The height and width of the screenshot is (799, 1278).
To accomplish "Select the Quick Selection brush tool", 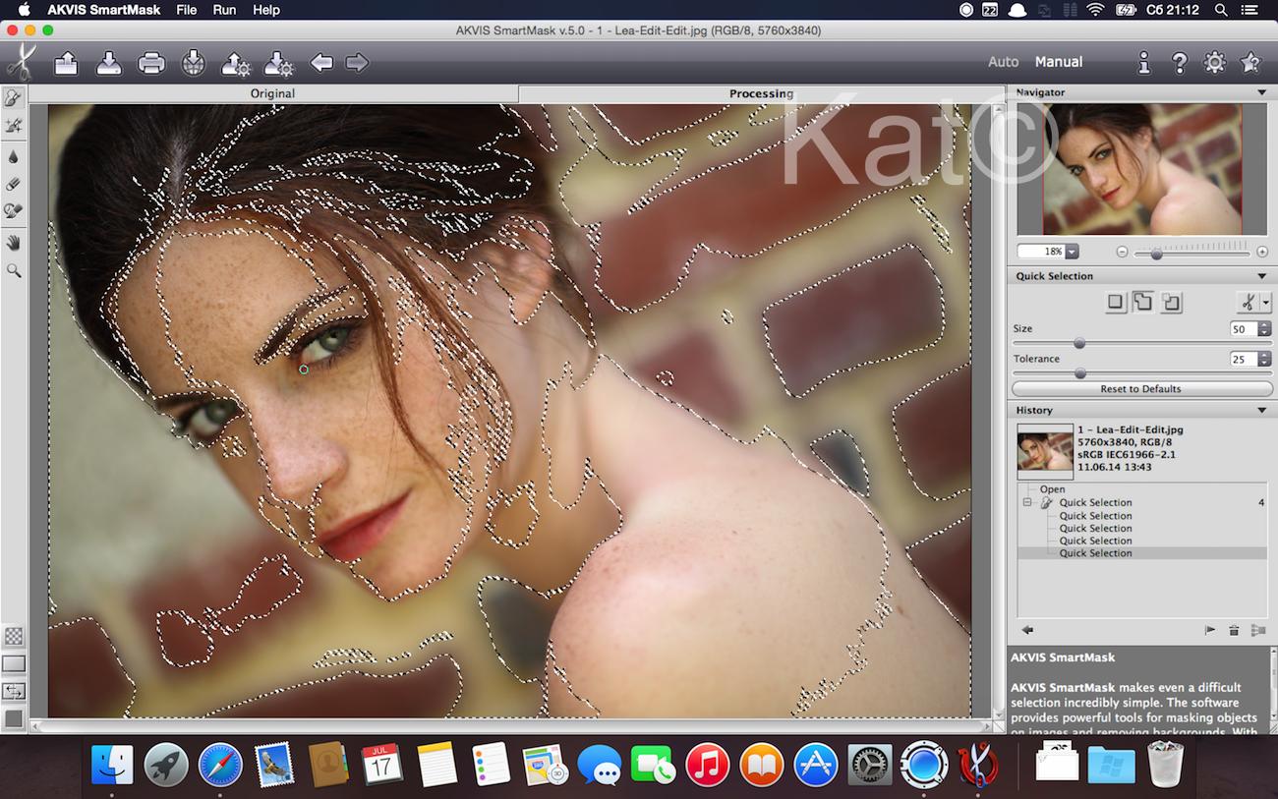I will tap(14, 97).
